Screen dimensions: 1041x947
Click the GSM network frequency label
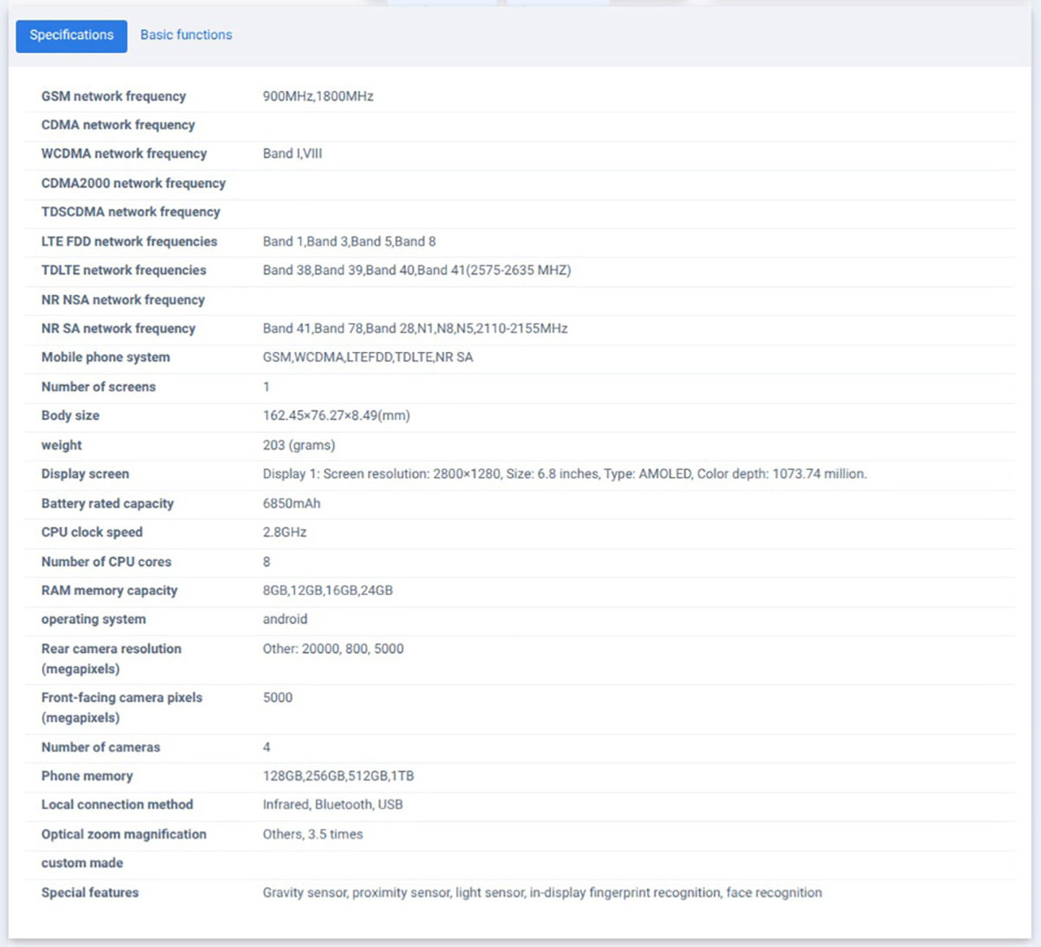(113, 96)
